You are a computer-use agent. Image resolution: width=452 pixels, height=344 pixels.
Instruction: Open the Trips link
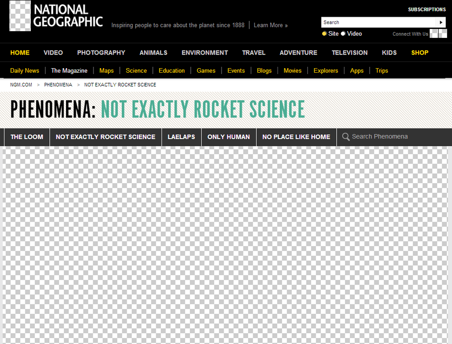[x=381, y=70]
